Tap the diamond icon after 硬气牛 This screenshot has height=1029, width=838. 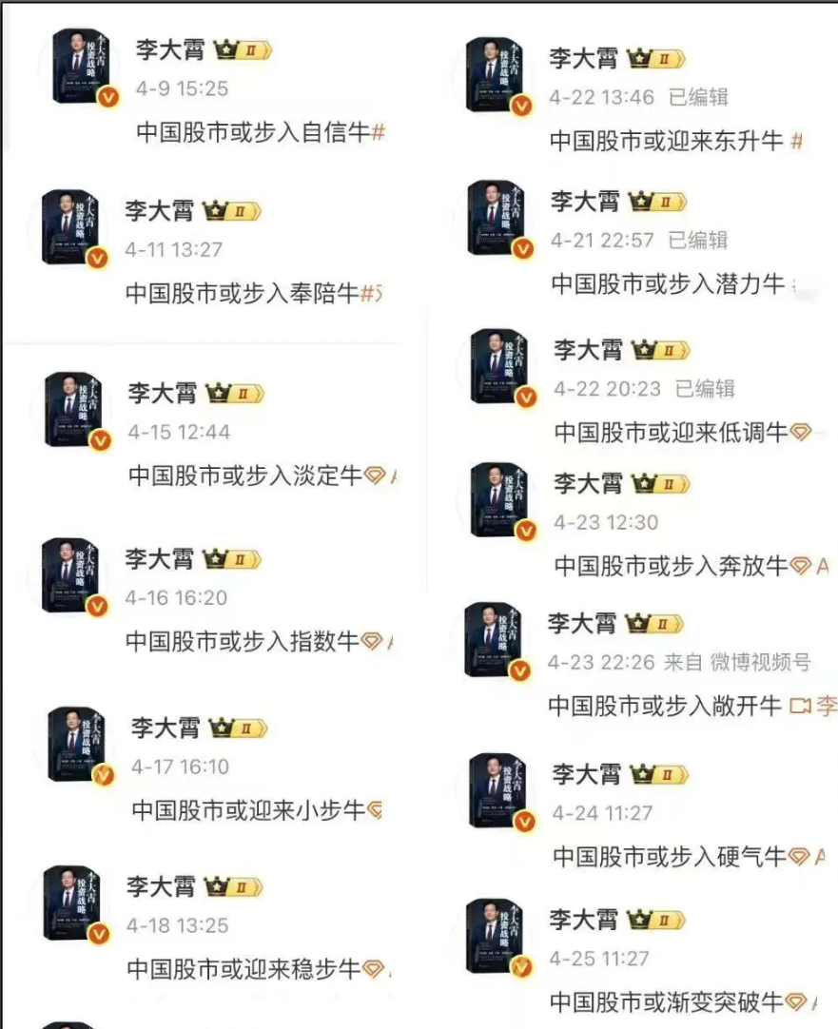tap(799, 857)
